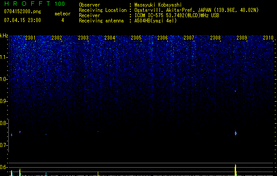The image size is (277, 176).
Task: Click the tall yellow intensity spike near 2309
Action: click(236, 170)
